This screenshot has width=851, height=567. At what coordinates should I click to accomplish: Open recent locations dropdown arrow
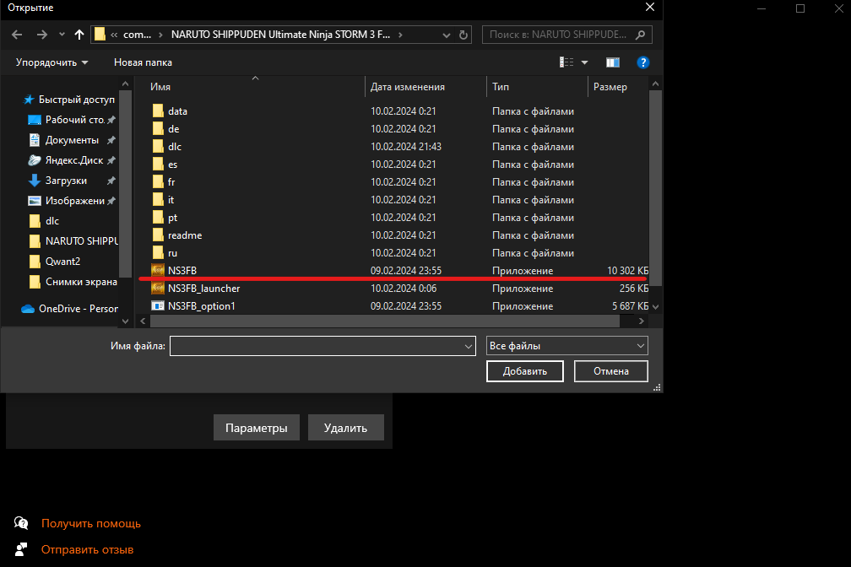point(62,35)
